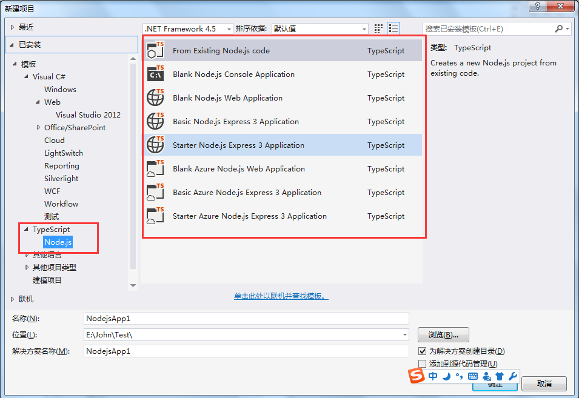Select the Starter Azure Node.js Express 3 icon
Screen dimensions: 579x398
pos(156,216)
